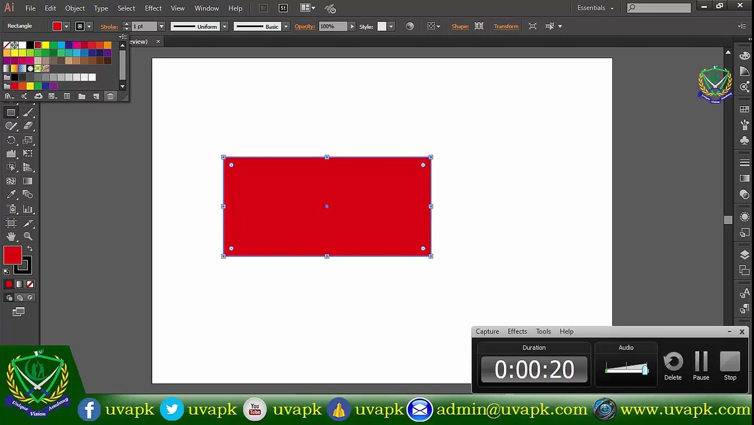
Task: Open the Effect menu
Action: (x=153, y=8)
